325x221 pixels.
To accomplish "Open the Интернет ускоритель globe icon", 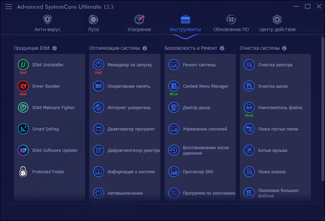I will pyautogui.click(x=98, y=107).
